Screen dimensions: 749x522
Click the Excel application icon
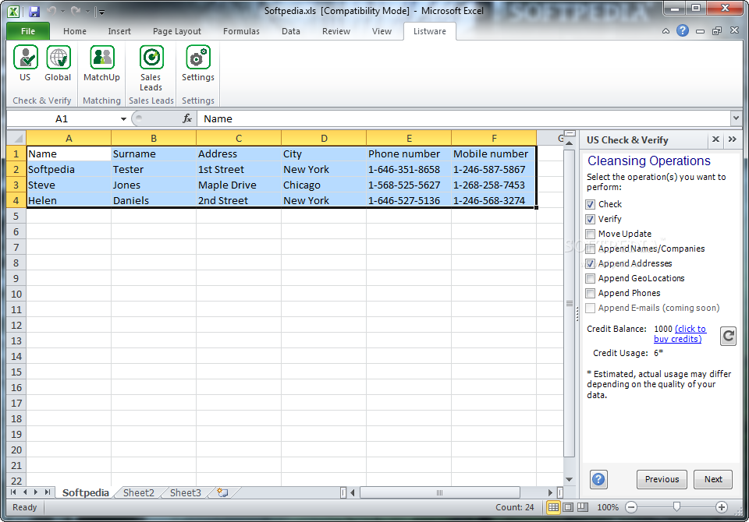[x=14, y=12]
